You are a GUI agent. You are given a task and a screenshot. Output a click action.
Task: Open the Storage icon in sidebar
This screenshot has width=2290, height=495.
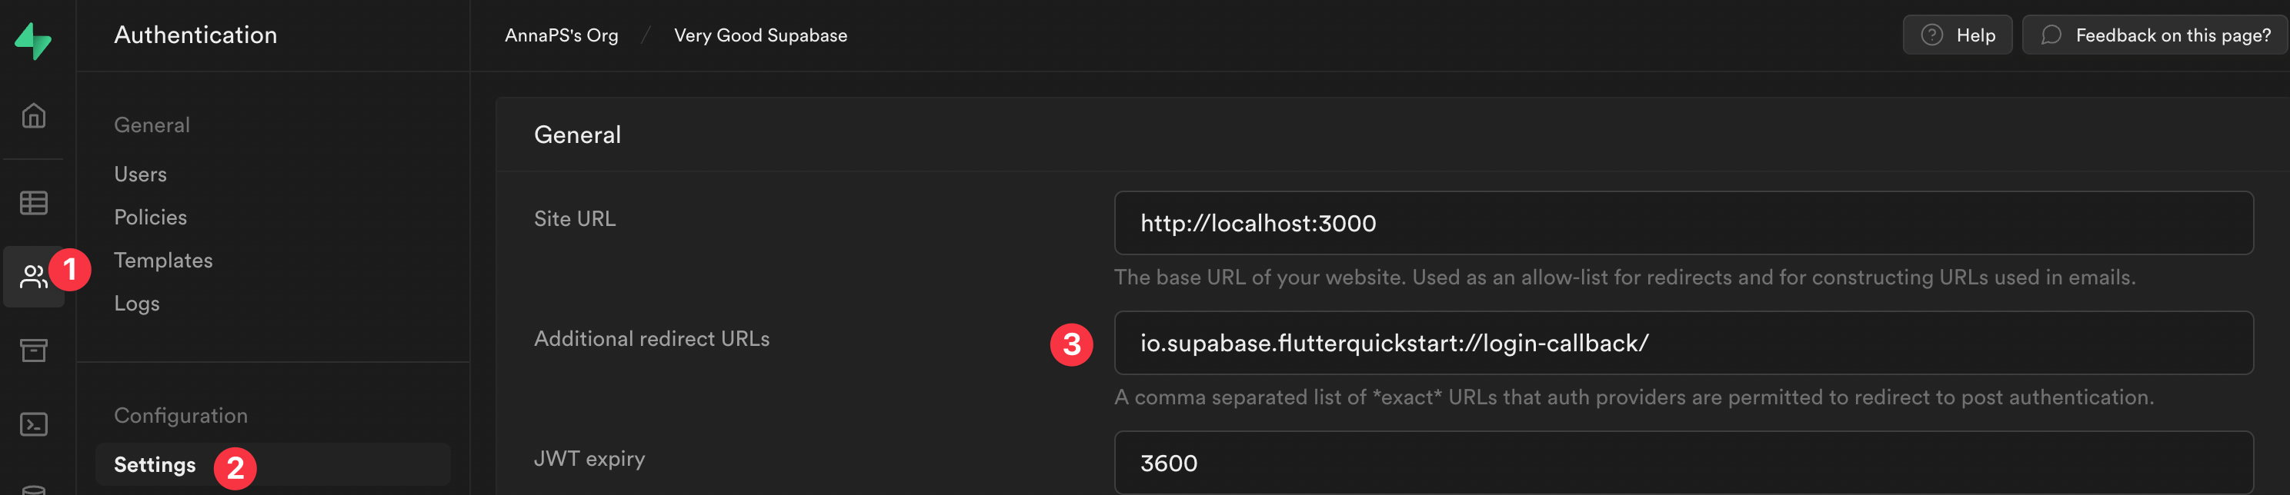[33, 351]
